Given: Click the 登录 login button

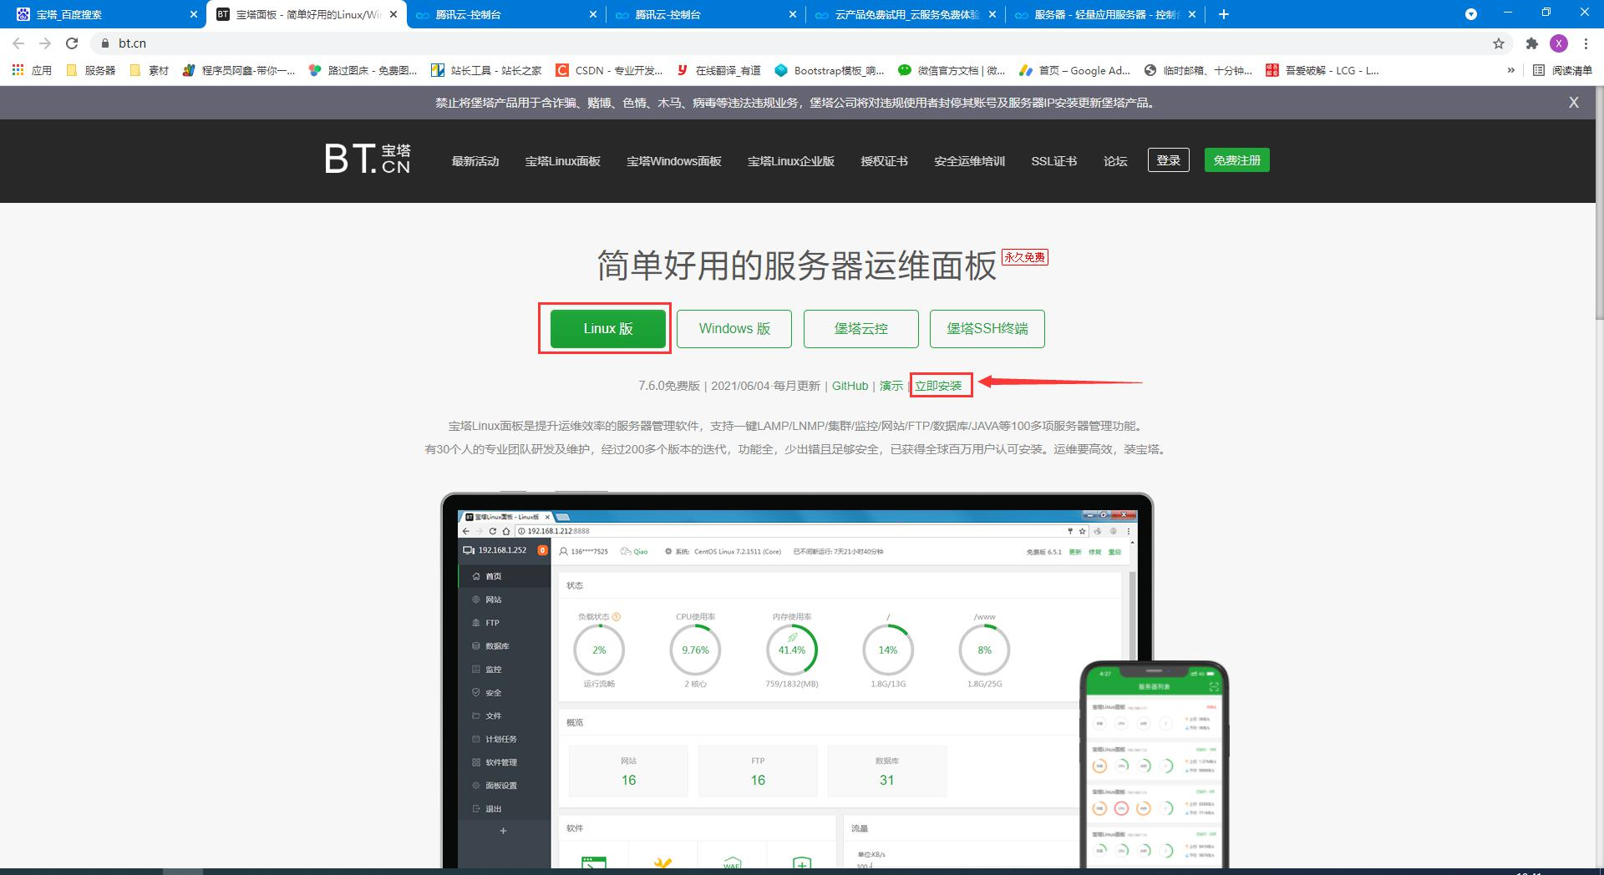Looking at the screenshot, I should coord(1169,160).
